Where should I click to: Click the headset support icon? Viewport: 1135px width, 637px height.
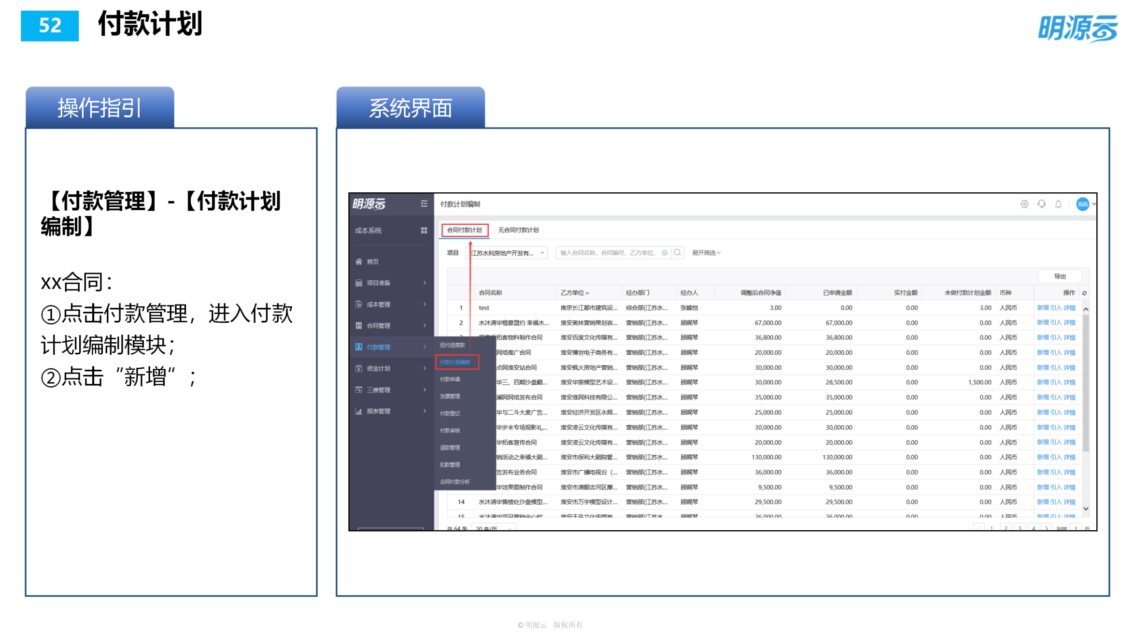(x=1041, y=204)
